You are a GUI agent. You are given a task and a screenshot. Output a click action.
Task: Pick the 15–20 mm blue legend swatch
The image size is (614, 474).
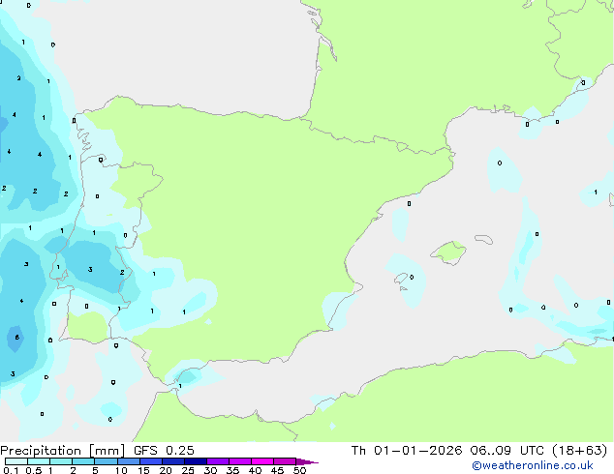point(151,461)
